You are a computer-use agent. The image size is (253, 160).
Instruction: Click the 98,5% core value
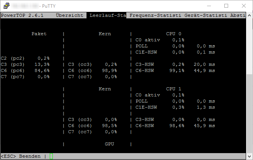109,126
